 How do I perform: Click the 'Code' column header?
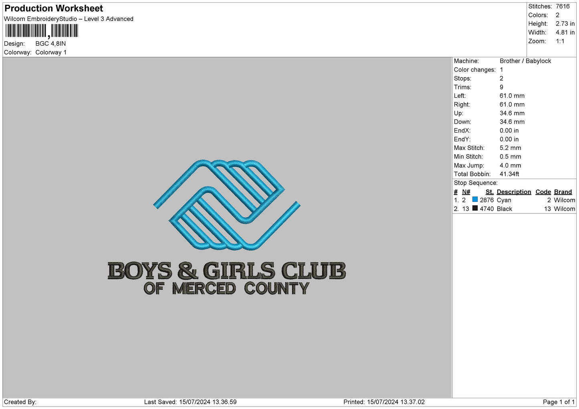click(543, 192)
